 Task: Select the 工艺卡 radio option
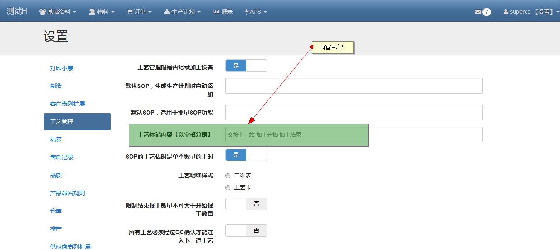[x=228, y=188]
